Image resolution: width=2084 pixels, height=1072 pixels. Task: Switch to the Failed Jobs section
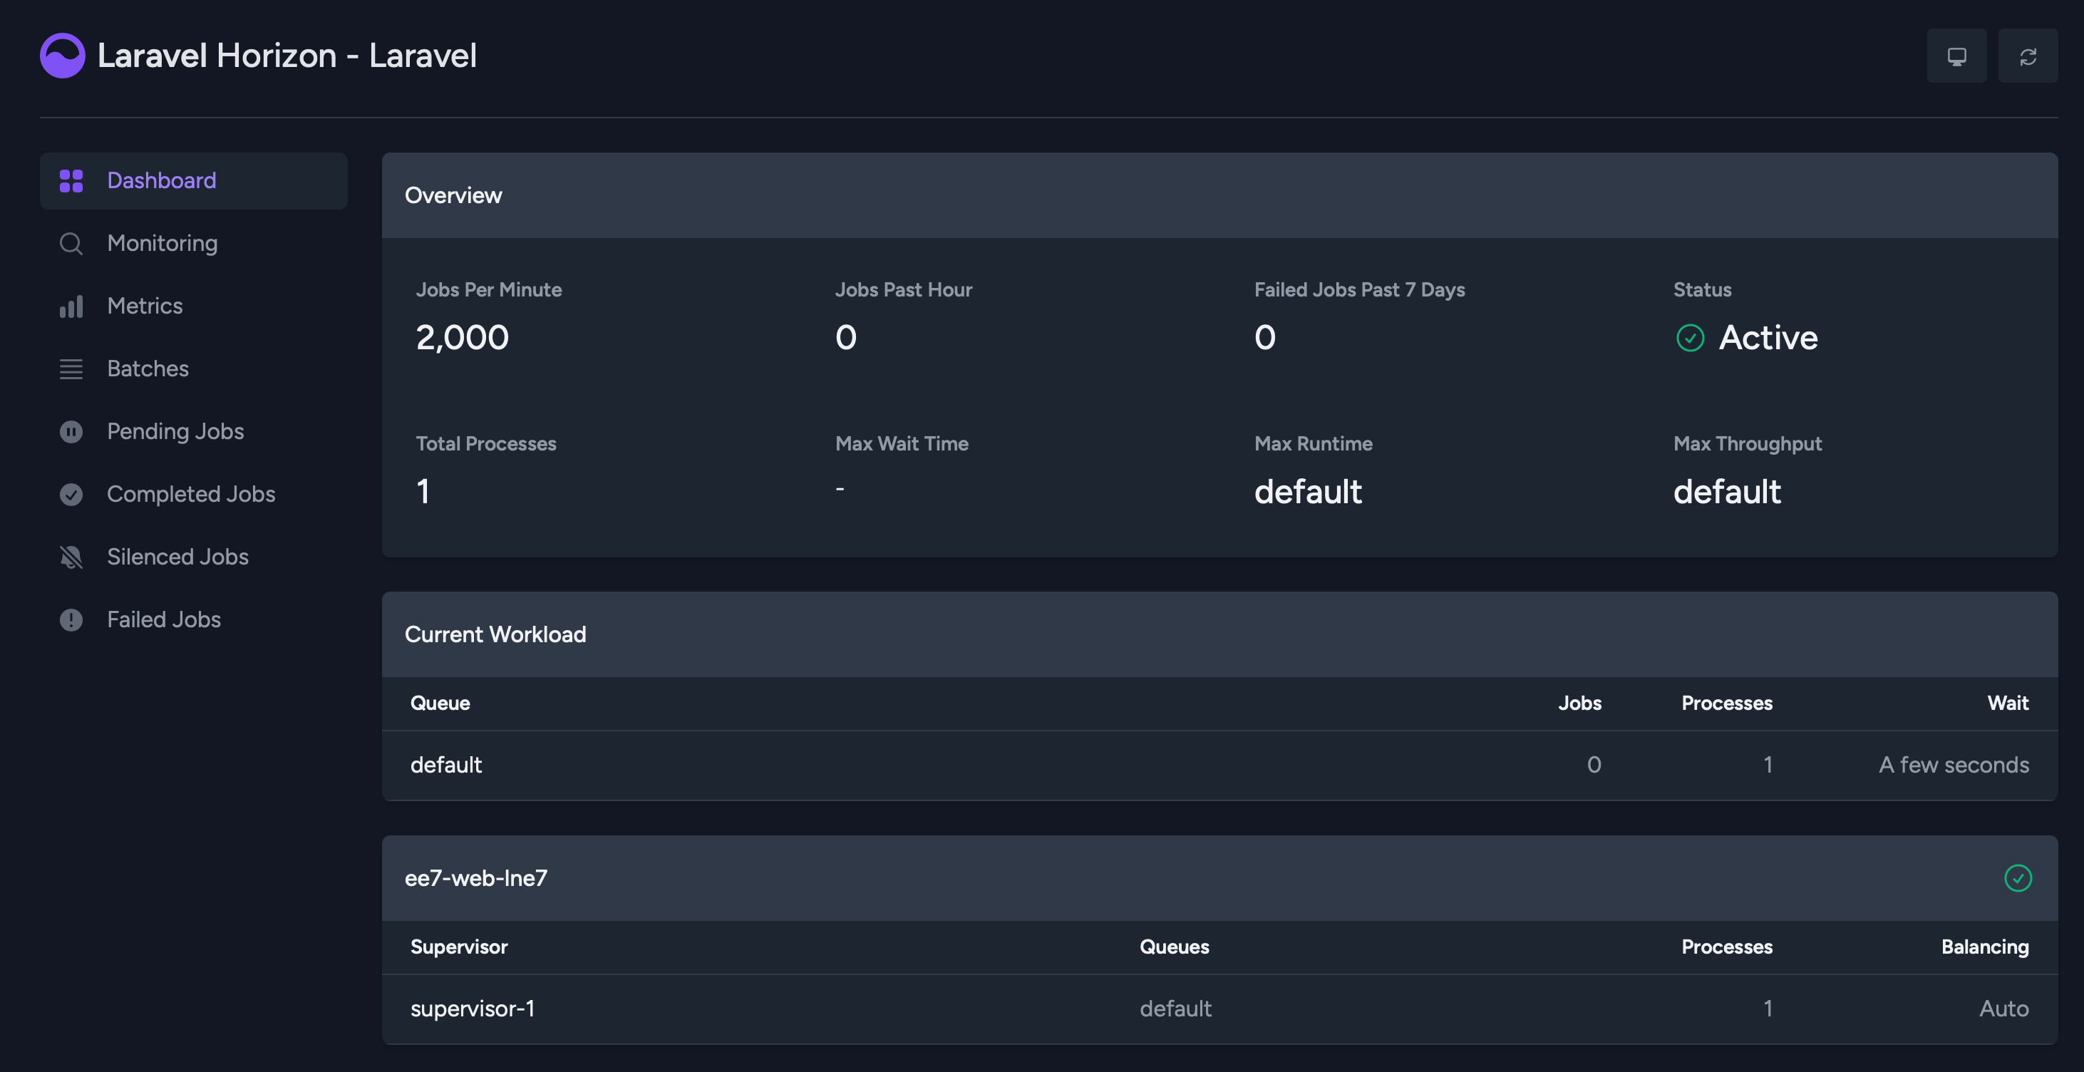[163, 619]
